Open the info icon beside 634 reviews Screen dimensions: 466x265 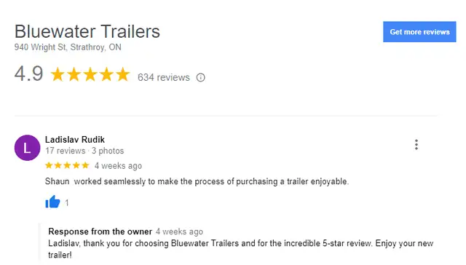tap(201, 78)
